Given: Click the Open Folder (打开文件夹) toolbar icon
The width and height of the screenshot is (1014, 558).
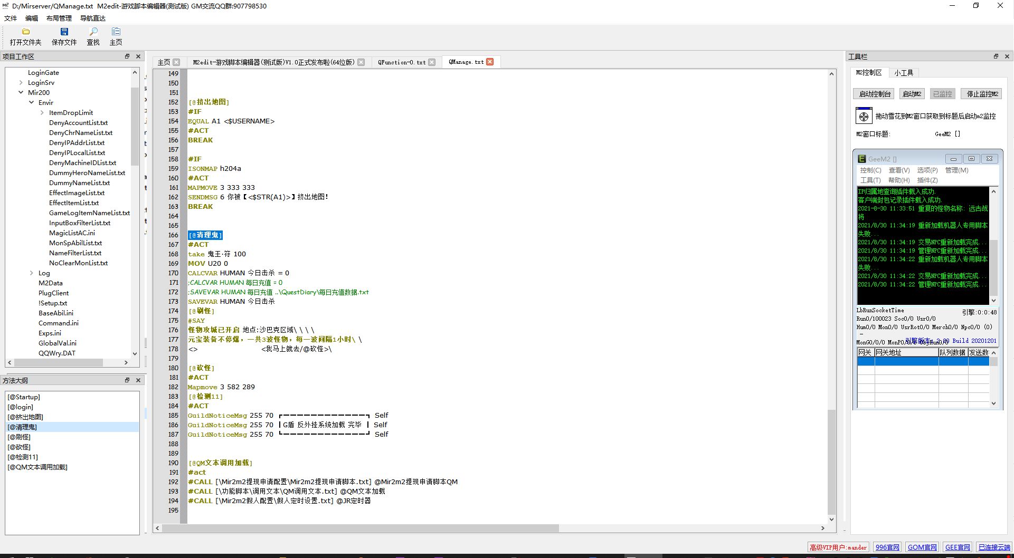Looking at the screenshot, I should point(25,32).
